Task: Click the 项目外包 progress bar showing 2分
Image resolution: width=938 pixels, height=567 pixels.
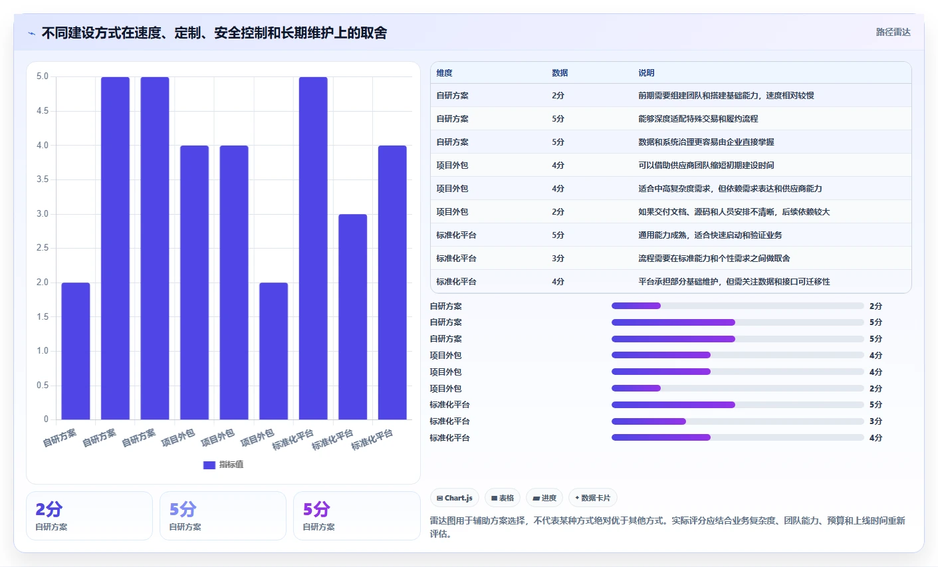Action: coord(737,388)
